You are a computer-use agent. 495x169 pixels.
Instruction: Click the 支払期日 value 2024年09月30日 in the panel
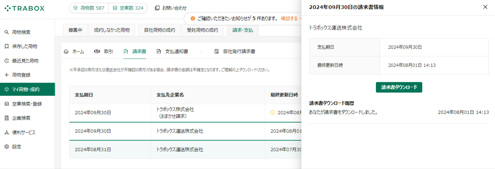[405, 47]
